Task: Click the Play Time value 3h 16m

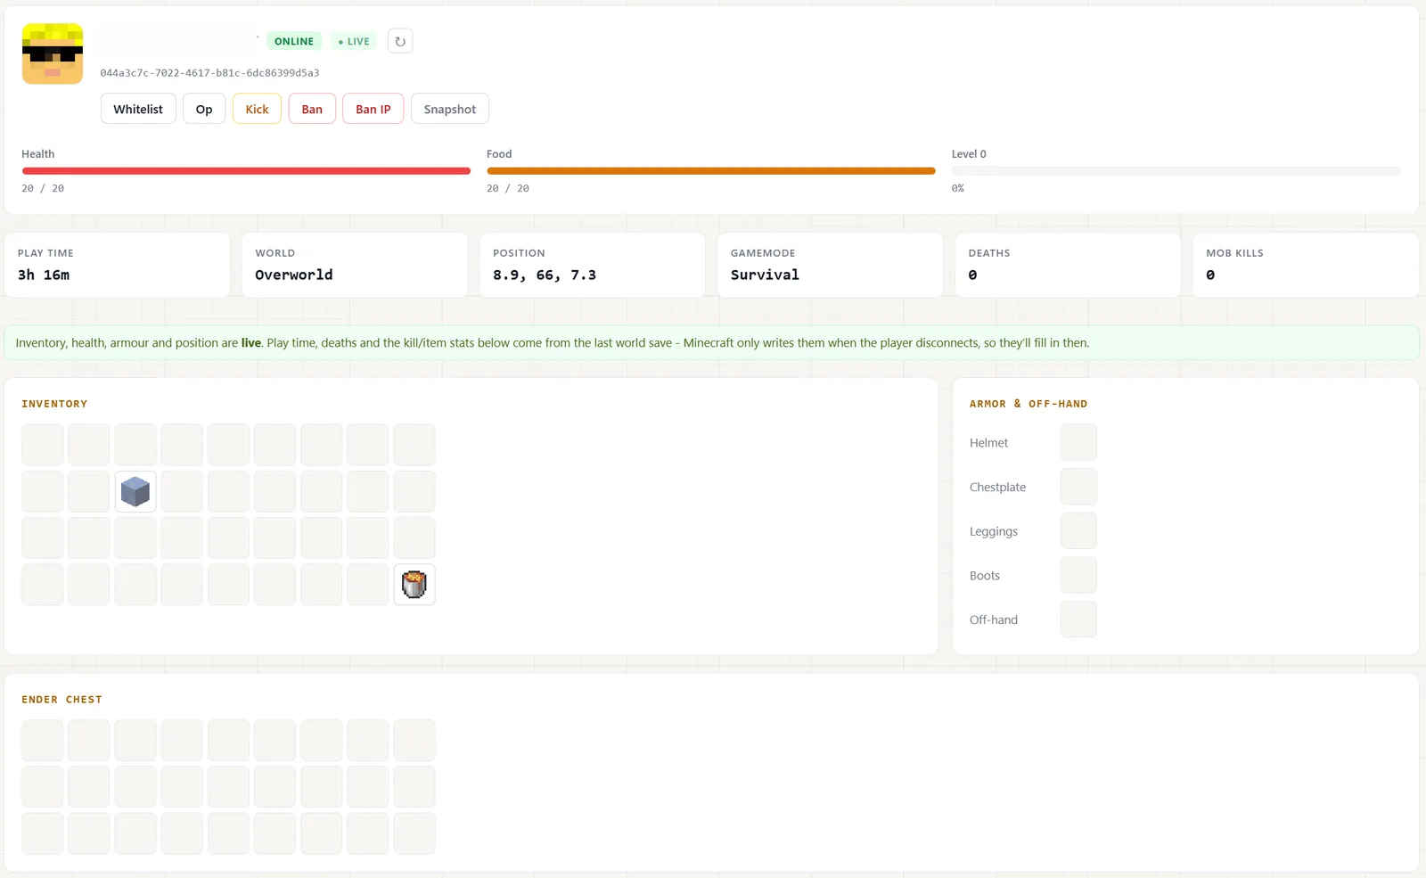Action: [x=44, y=275]
